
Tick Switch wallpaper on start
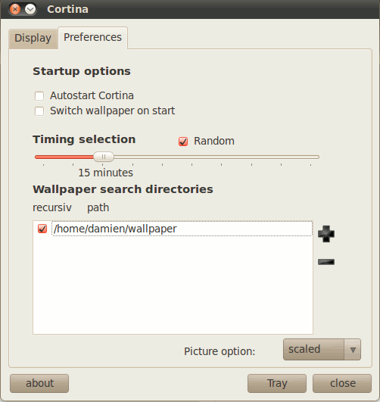pyautogui.click(x=39, y=111)
